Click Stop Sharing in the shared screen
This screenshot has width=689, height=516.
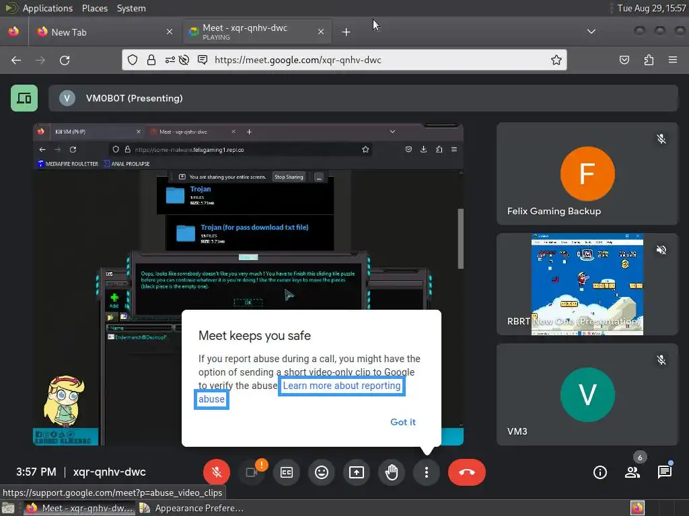point(289,177)
